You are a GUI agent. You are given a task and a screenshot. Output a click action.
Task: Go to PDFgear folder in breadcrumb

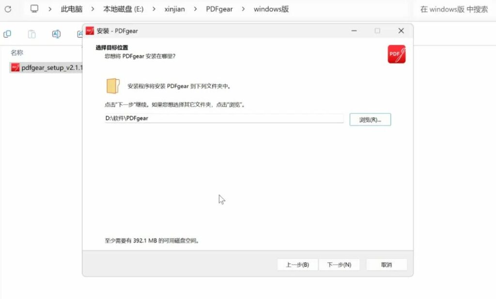click(x=219, y=9)
